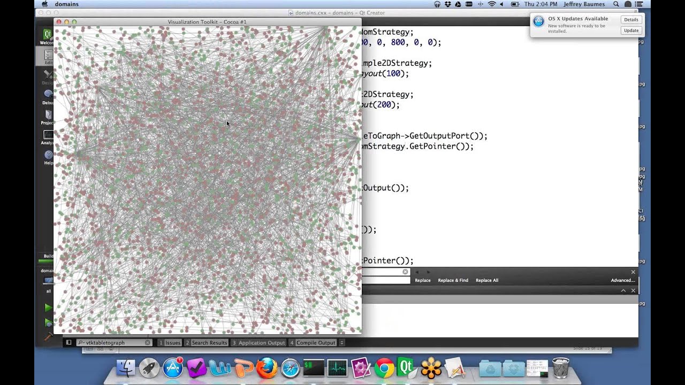Open Analyze mode in Qt Creator sidebar
The height and width of the screenshot is (385, 685).
(x=48, y=137)
